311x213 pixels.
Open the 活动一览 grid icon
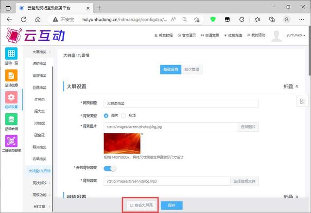11,53
